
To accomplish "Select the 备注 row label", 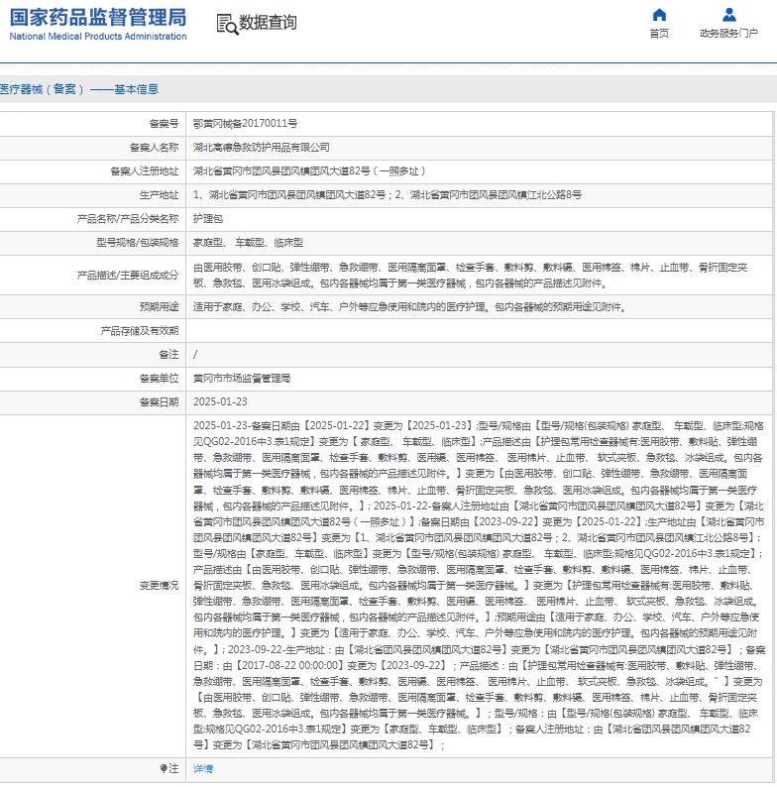I will (x=168, y=355).
